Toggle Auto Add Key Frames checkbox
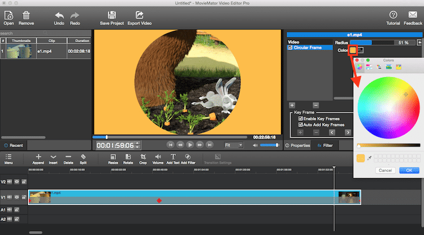The width and height of the screenshot is (424, 235). (300, 125)
